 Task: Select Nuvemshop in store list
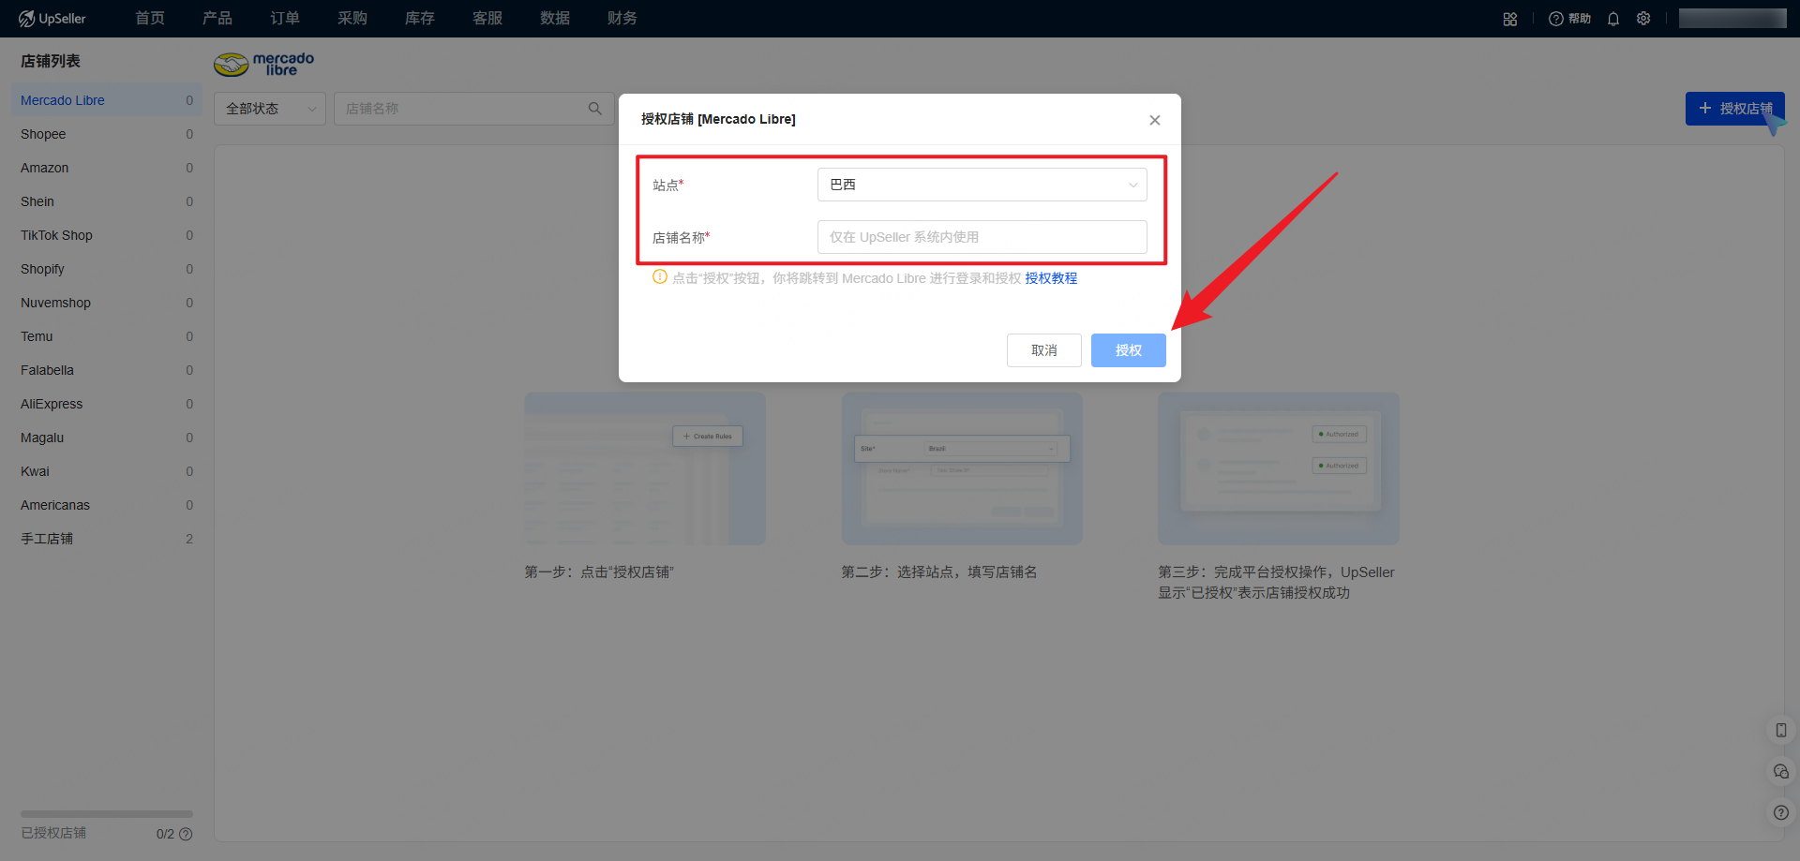pyautogui.click(x=107, y=303)
